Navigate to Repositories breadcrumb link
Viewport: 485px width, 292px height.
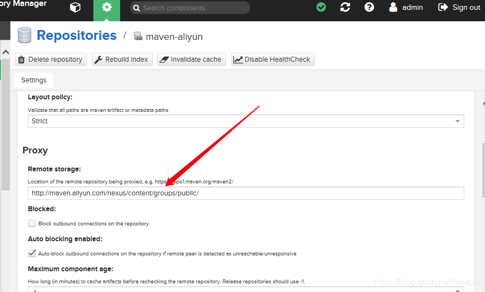point(76,35)
